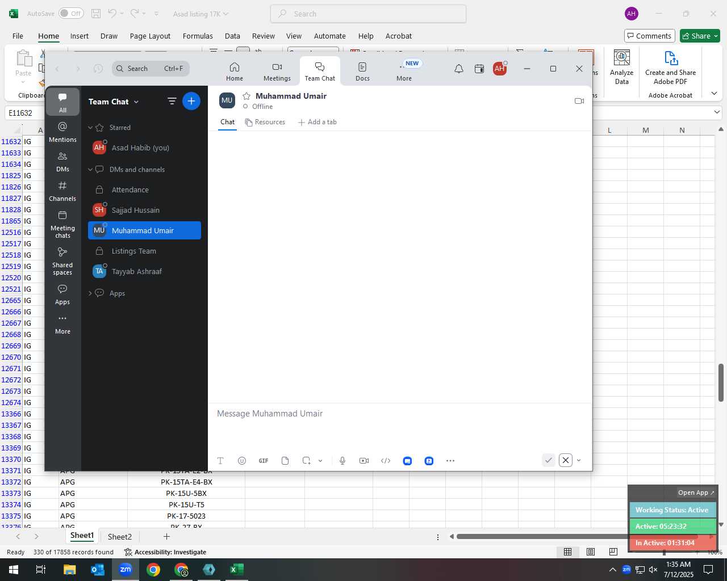727x581 pixels.
Task: Filter Team Chat list
Action: click(x=172, y=102)
